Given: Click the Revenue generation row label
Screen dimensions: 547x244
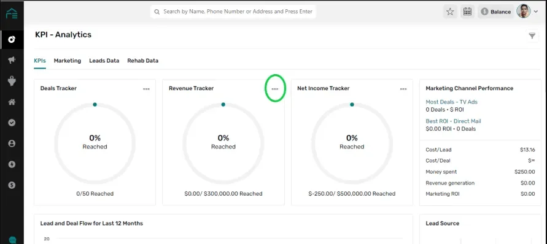Looking at the screenshot, I should (x=450, y=183).
